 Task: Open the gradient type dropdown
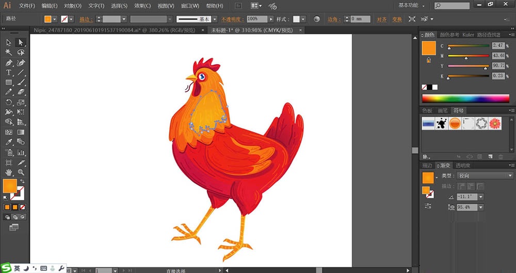click(x=510, y=176)
